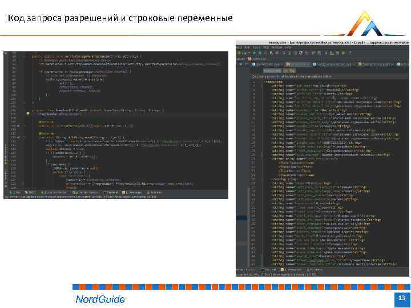Click the status bar message in left IDE

point(83,197)
